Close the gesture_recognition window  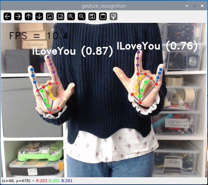pos(202,6)
